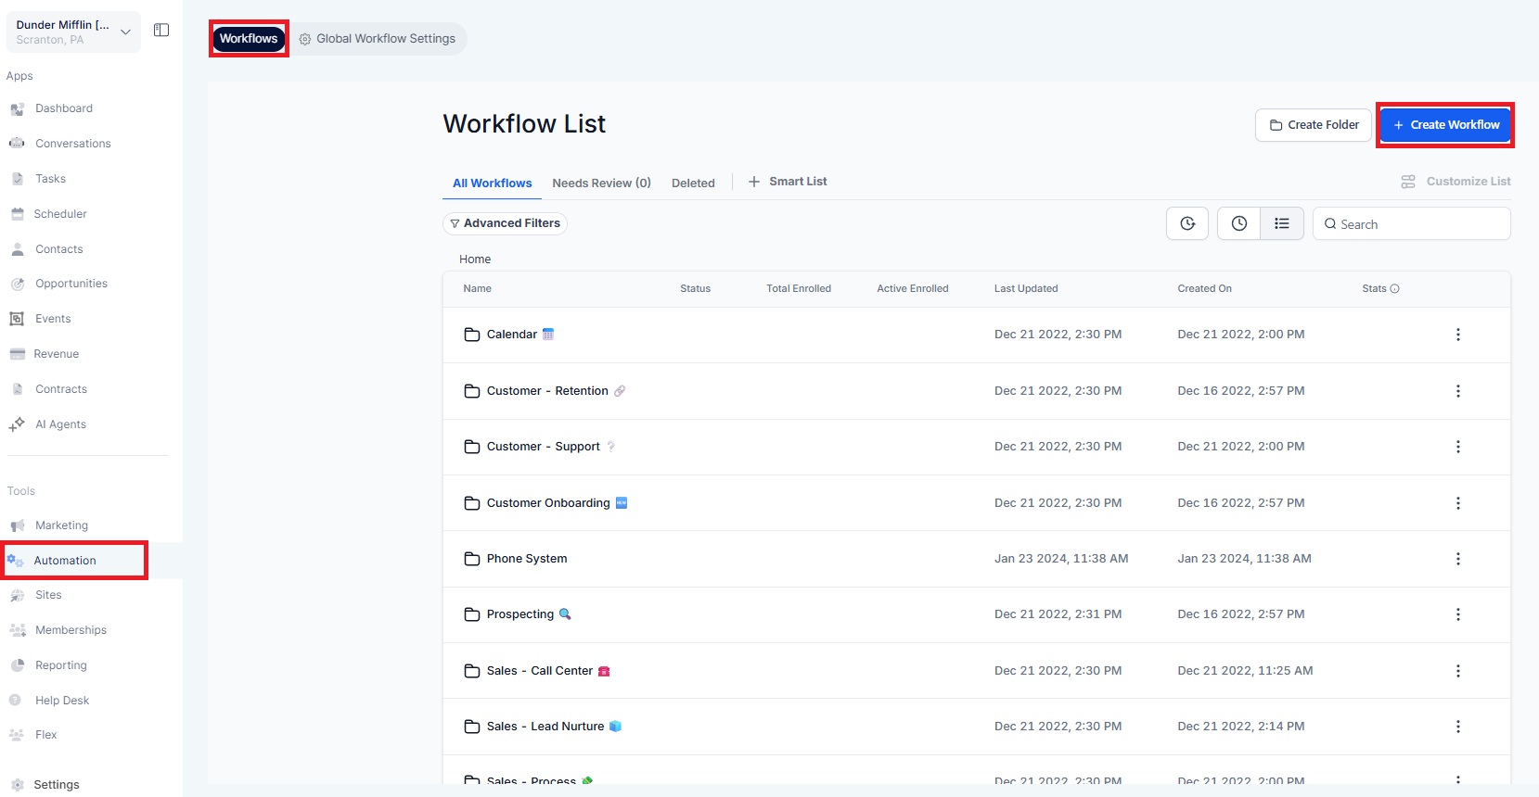Open Opportunities section

pos(71,284)
